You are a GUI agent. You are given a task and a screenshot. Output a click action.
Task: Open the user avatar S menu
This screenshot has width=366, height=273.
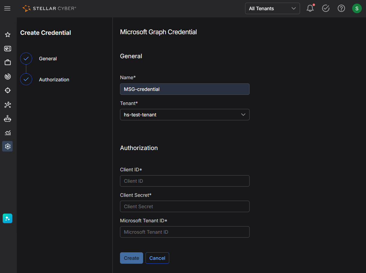click(x=357, y=8)
